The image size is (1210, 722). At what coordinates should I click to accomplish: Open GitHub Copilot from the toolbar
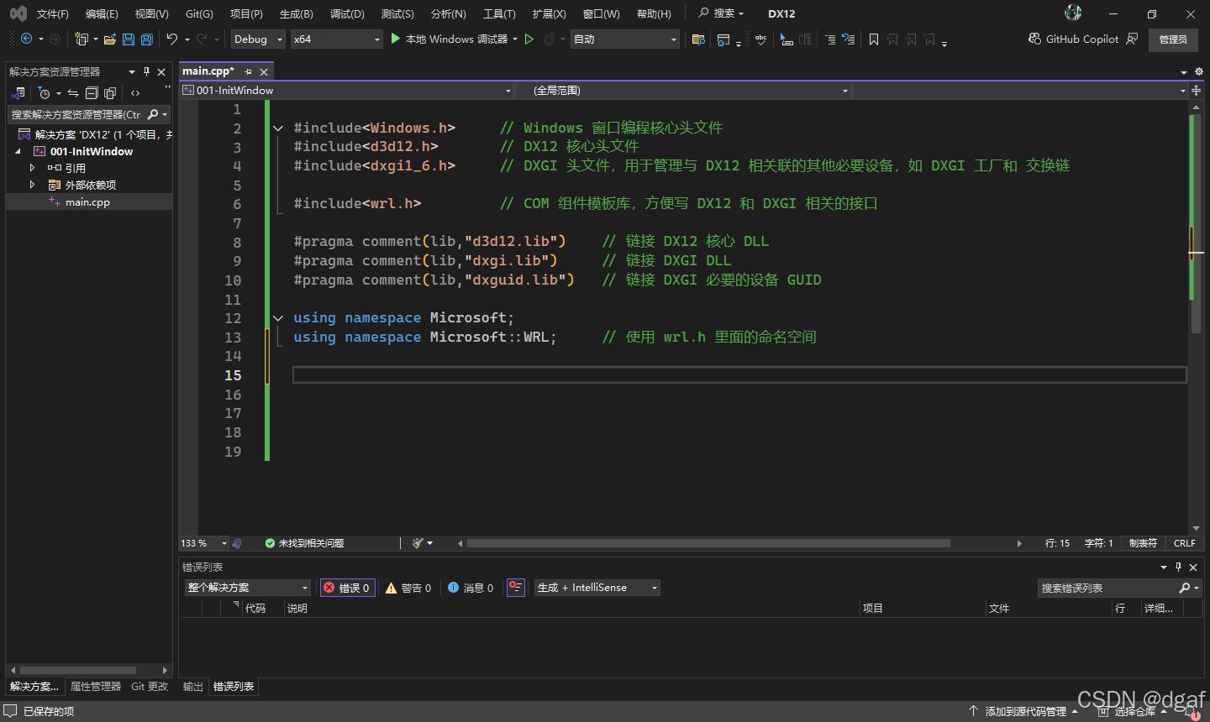tap(1081, 39)
